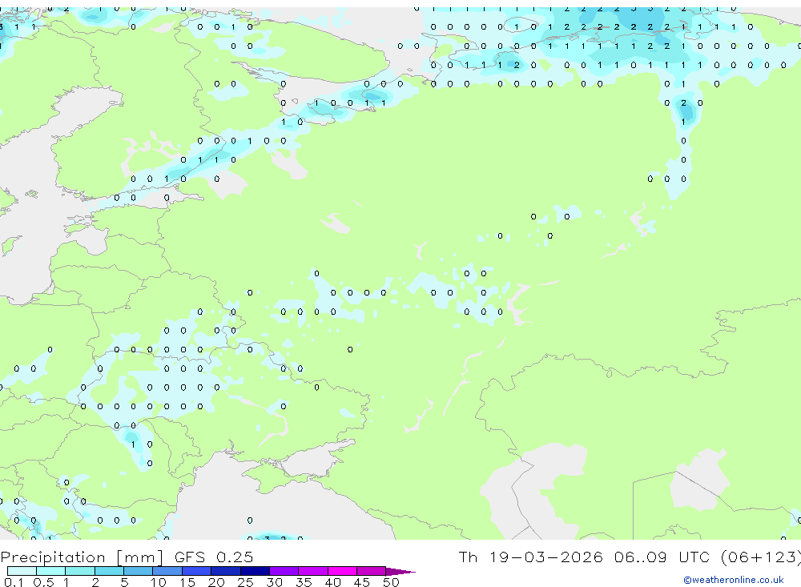Pick the legend swatch between 1 and 2
This screenshot has height=587, width=801.
pos(80,571)
